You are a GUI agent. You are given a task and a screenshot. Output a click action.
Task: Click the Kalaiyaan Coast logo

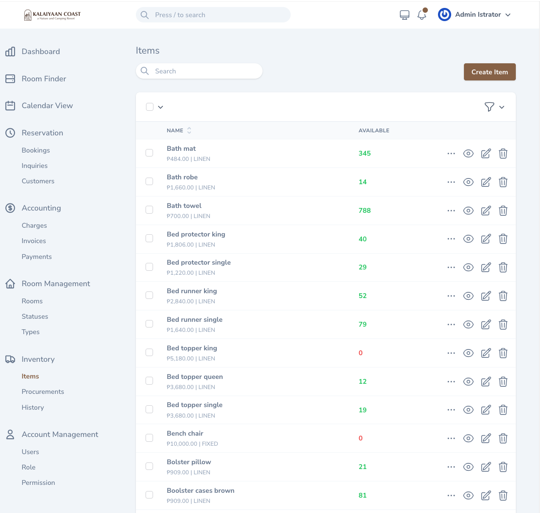[53, 15]
